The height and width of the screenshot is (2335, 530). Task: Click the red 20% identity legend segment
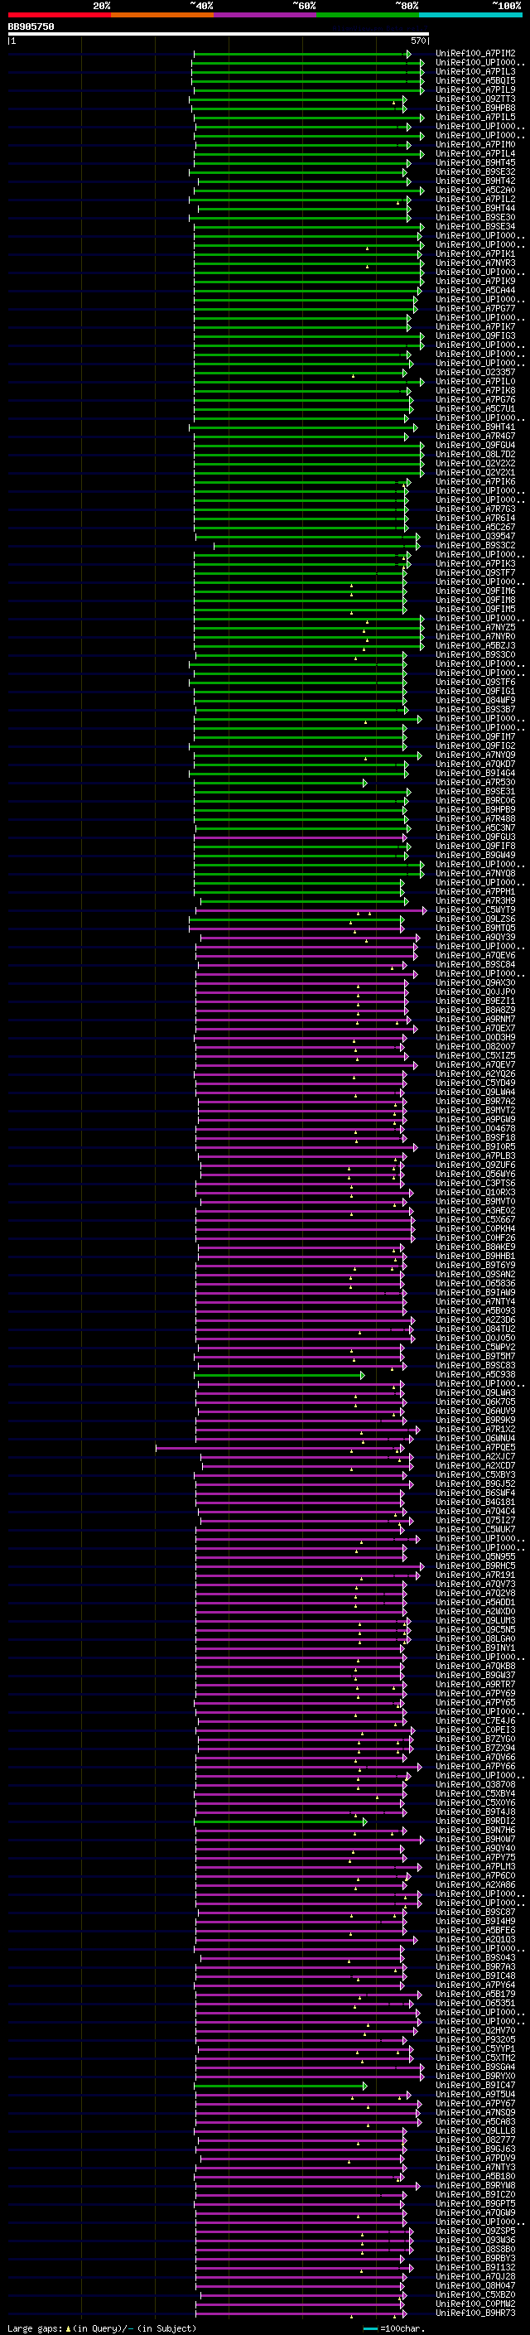[59, 15]
